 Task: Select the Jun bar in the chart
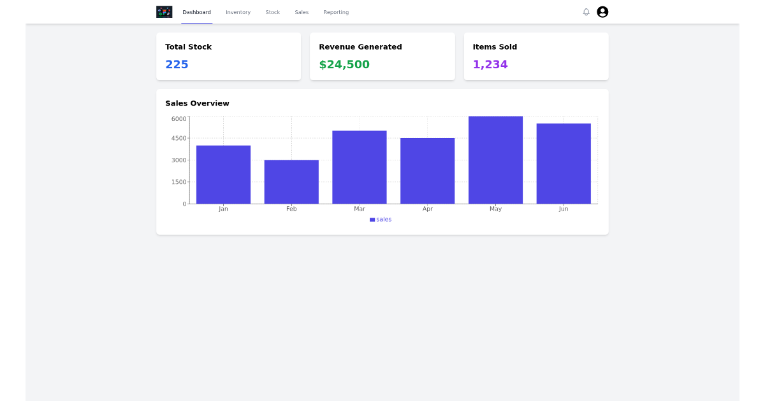[x=564, y=162]
